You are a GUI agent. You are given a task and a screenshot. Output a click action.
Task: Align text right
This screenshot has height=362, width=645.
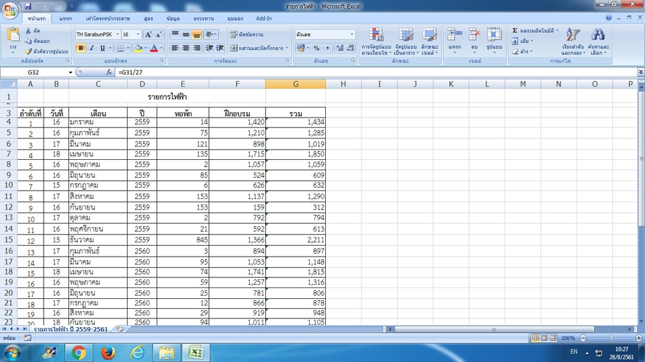pos(197,48)
